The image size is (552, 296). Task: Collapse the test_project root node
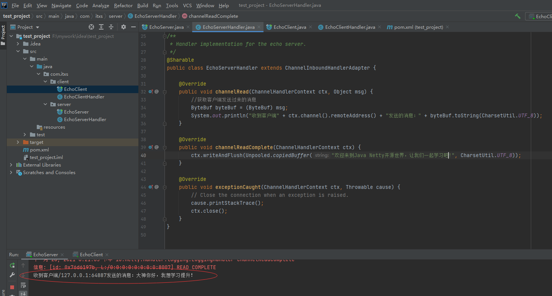point(11,36)
